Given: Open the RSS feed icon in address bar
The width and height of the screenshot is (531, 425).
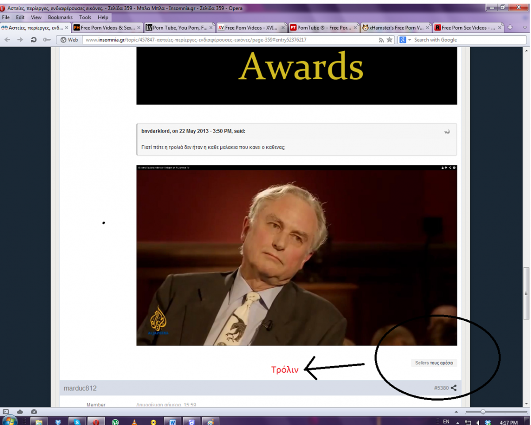Looking at the screenshot, I should point(381,40).
